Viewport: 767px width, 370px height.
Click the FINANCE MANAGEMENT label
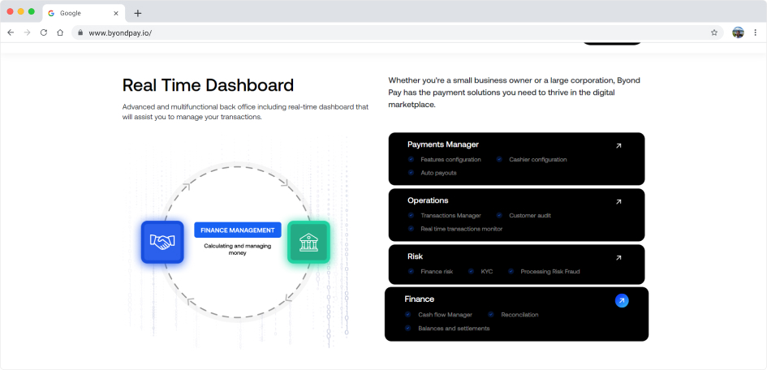(x=238, y=230)
